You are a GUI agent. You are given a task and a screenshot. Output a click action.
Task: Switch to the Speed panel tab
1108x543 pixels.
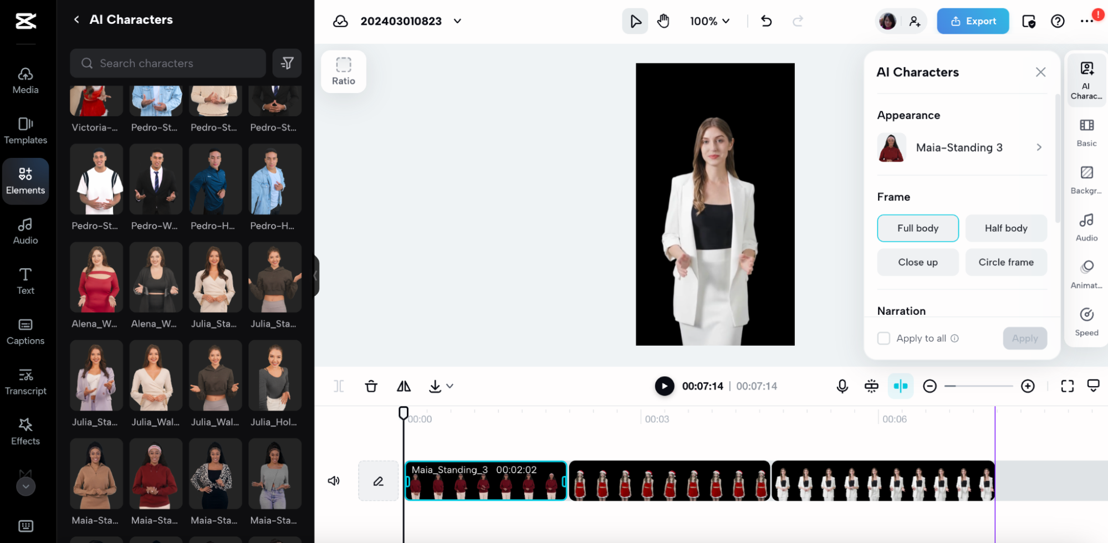(1086, 320)
